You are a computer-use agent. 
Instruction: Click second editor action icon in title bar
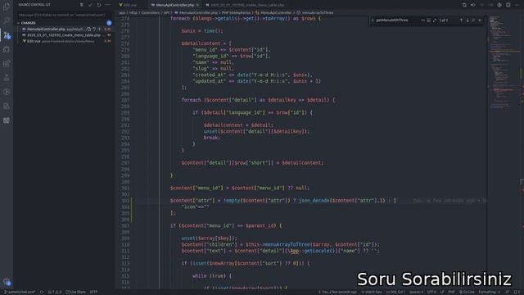point(473,5)
